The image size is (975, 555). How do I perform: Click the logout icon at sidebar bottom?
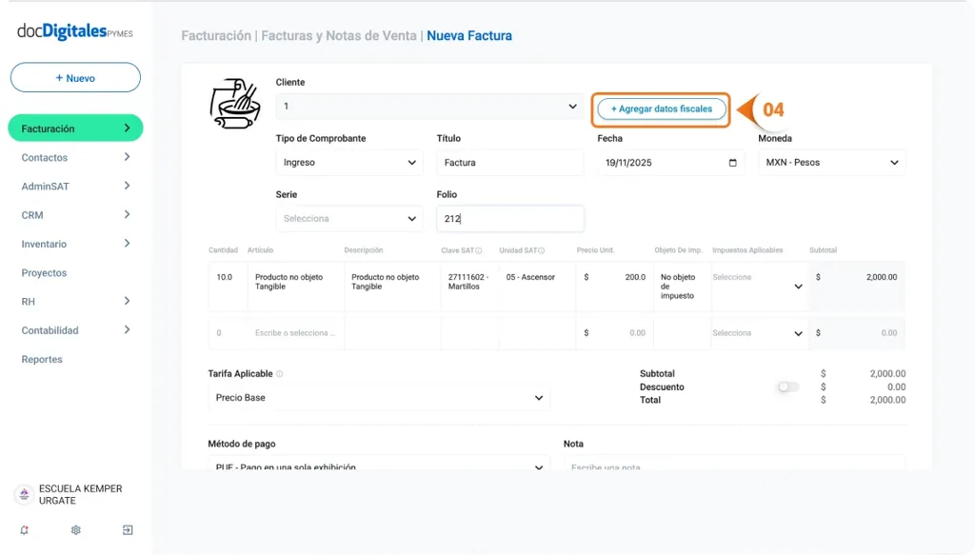127,529
